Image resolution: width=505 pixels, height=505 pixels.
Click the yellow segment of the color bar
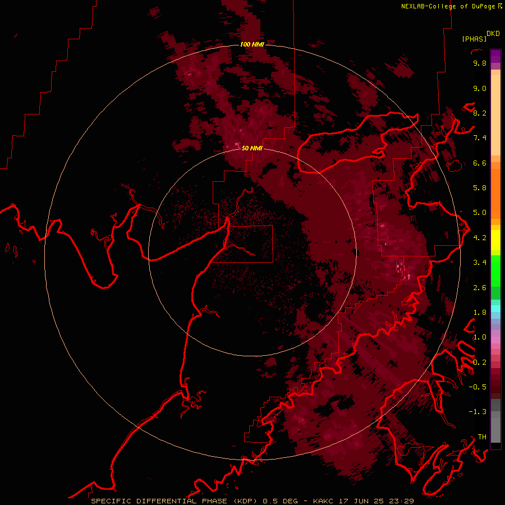(x=495, y=240)
